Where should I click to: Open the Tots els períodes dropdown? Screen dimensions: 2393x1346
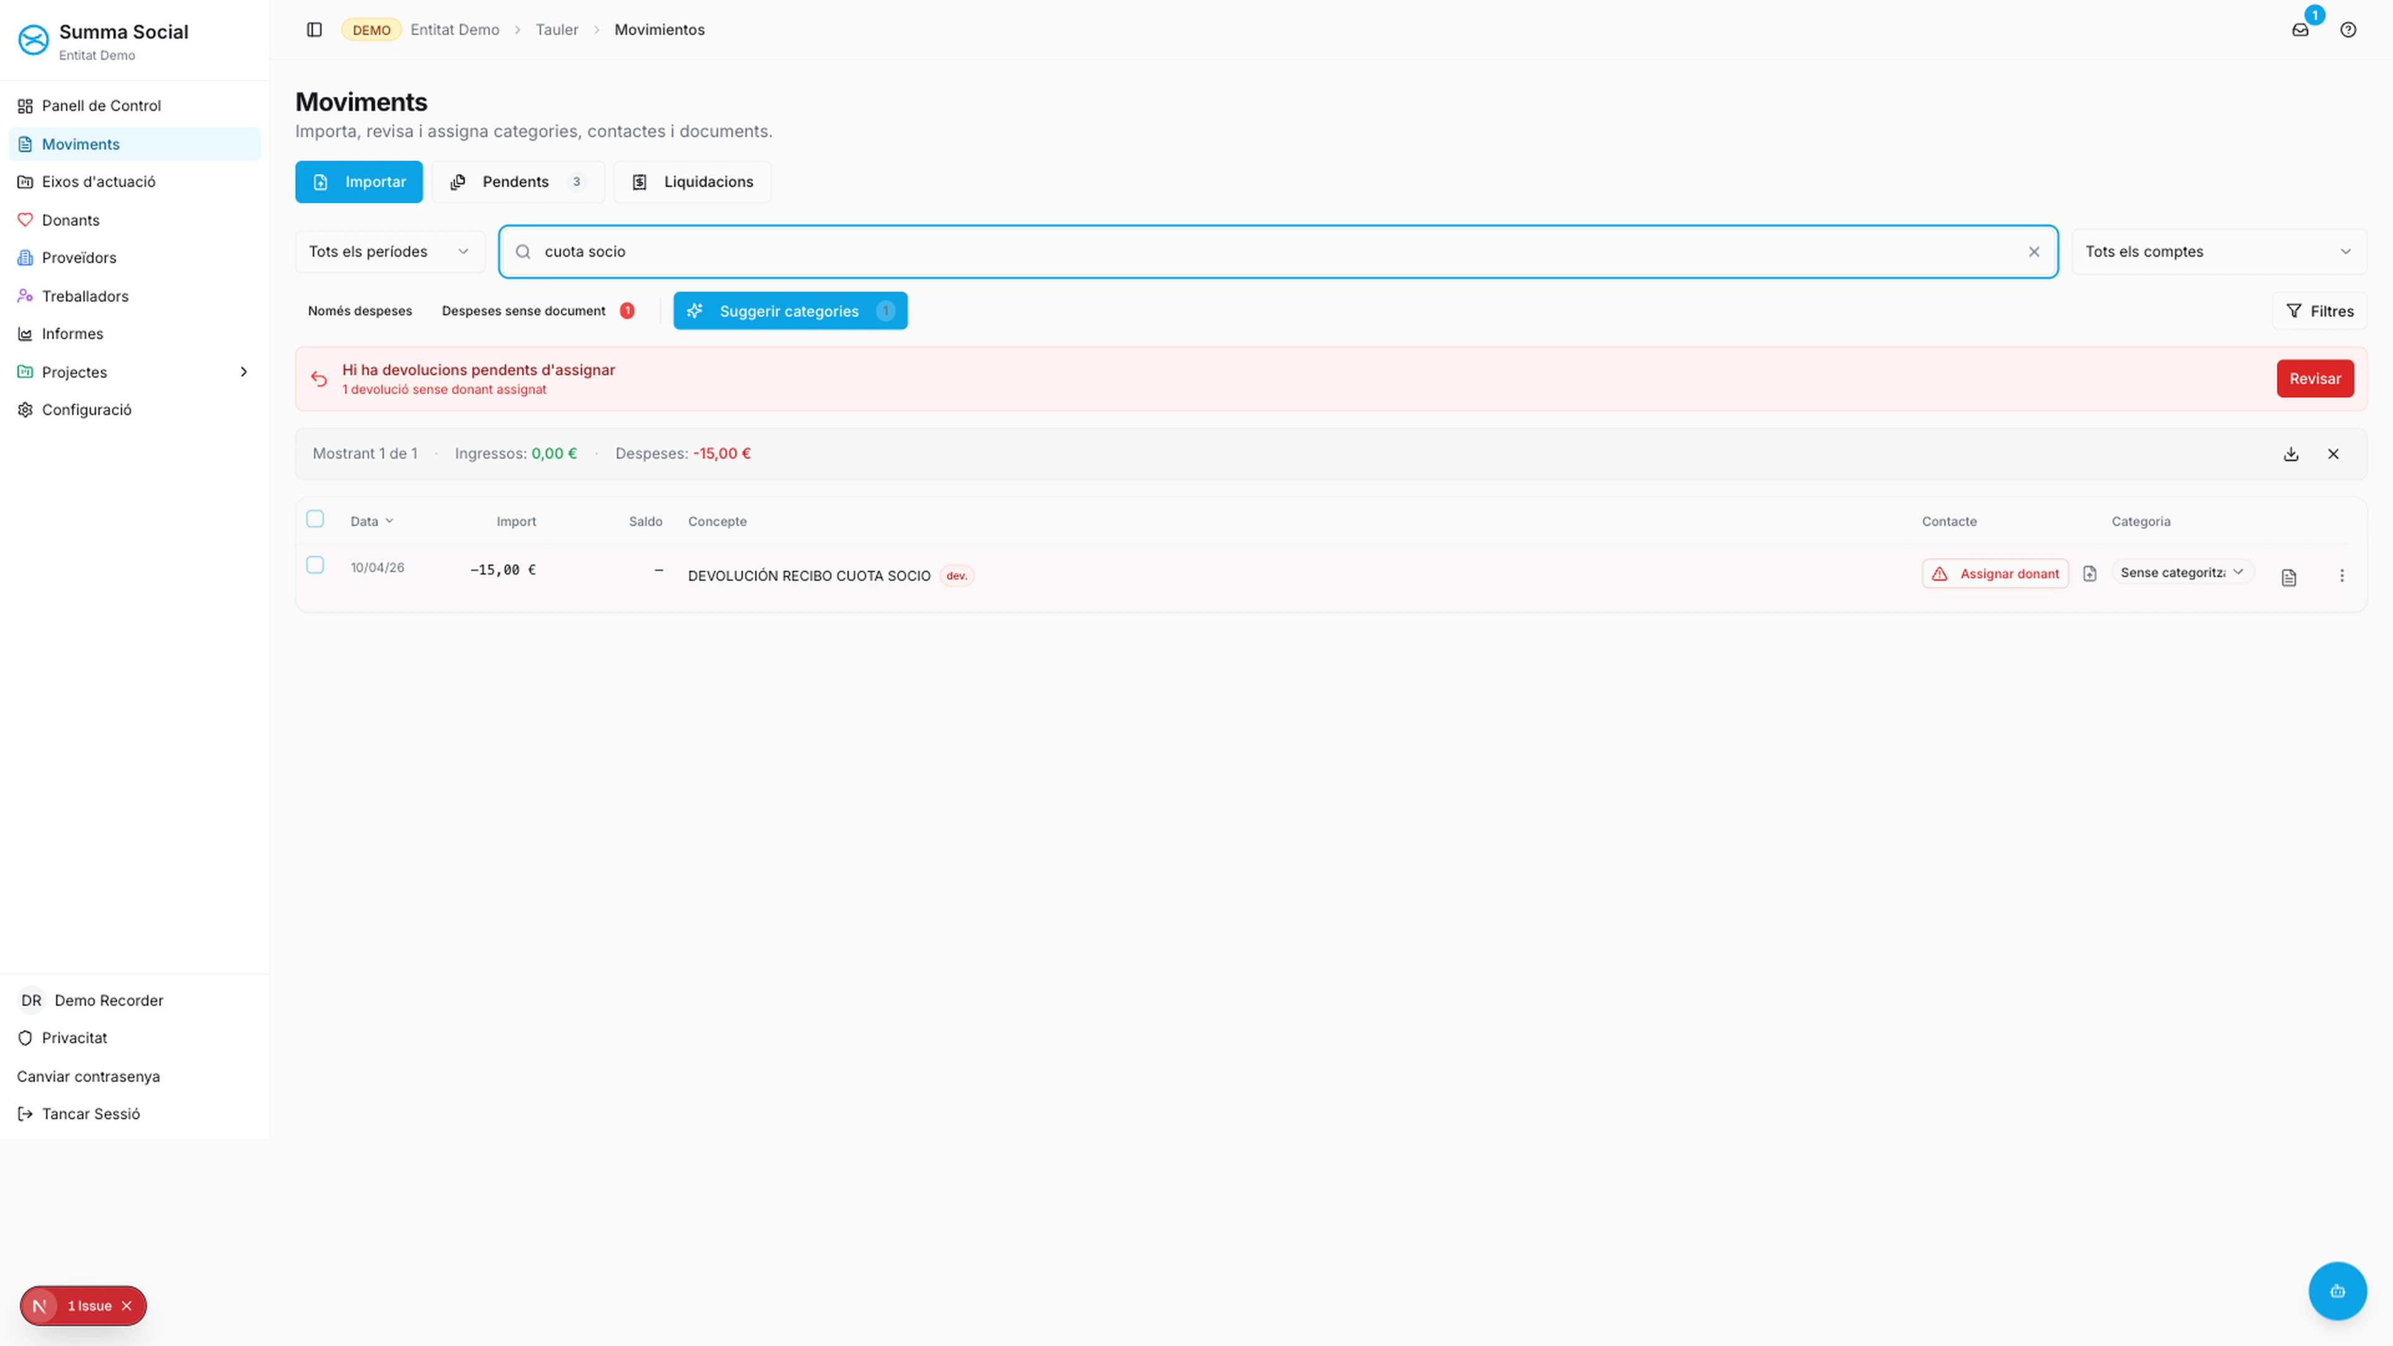(x=389, y=252)
